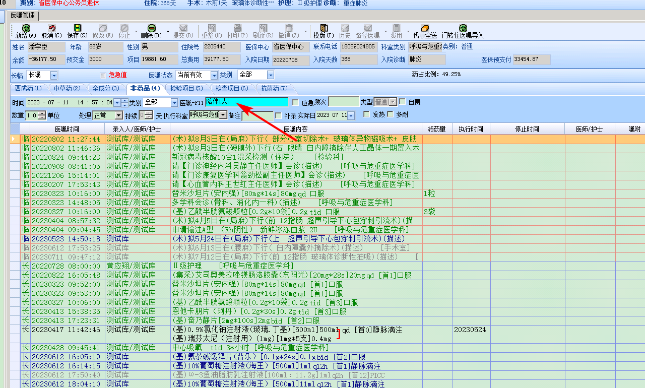
Task: Click the 刷新(R) refresh icon
Action: pyautogui.click(x=263, y=28)
